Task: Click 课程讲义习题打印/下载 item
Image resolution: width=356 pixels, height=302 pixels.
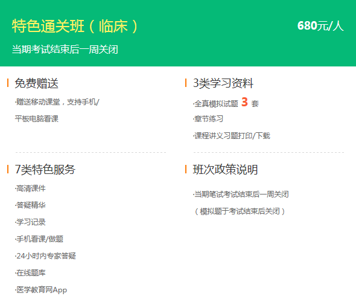Action: [x=231, y=136]
